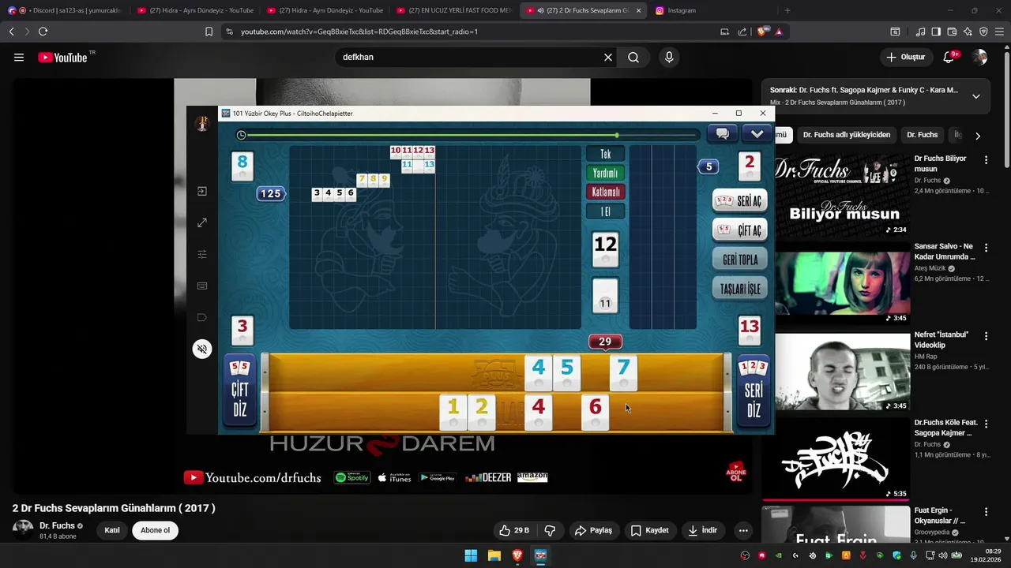Viewport: 1011px width, 568px height.
Task: Select the Dr. Fuchs filter chip
Action: pos(922,135)
